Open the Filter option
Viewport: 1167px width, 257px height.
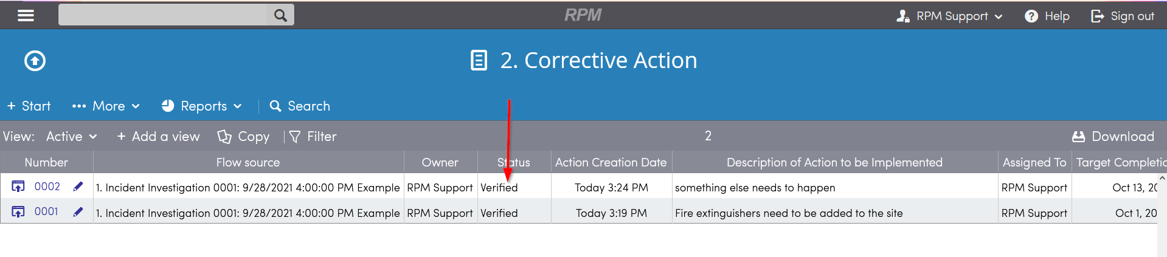[x=313, y=137]
